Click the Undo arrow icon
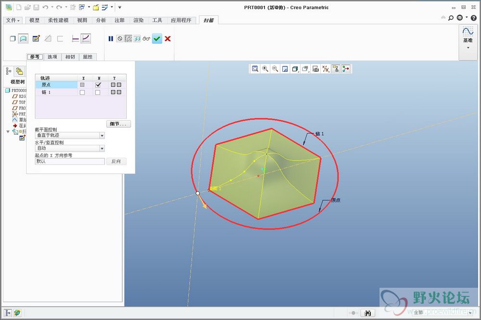 tap(45, 7)
